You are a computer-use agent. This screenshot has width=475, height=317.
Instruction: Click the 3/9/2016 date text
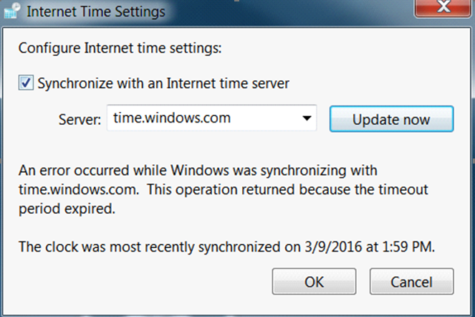pos(333,247)
